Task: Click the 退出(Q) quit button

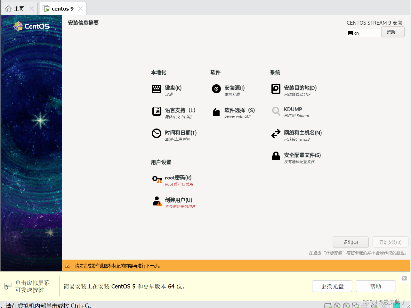Action: [351, 242]
